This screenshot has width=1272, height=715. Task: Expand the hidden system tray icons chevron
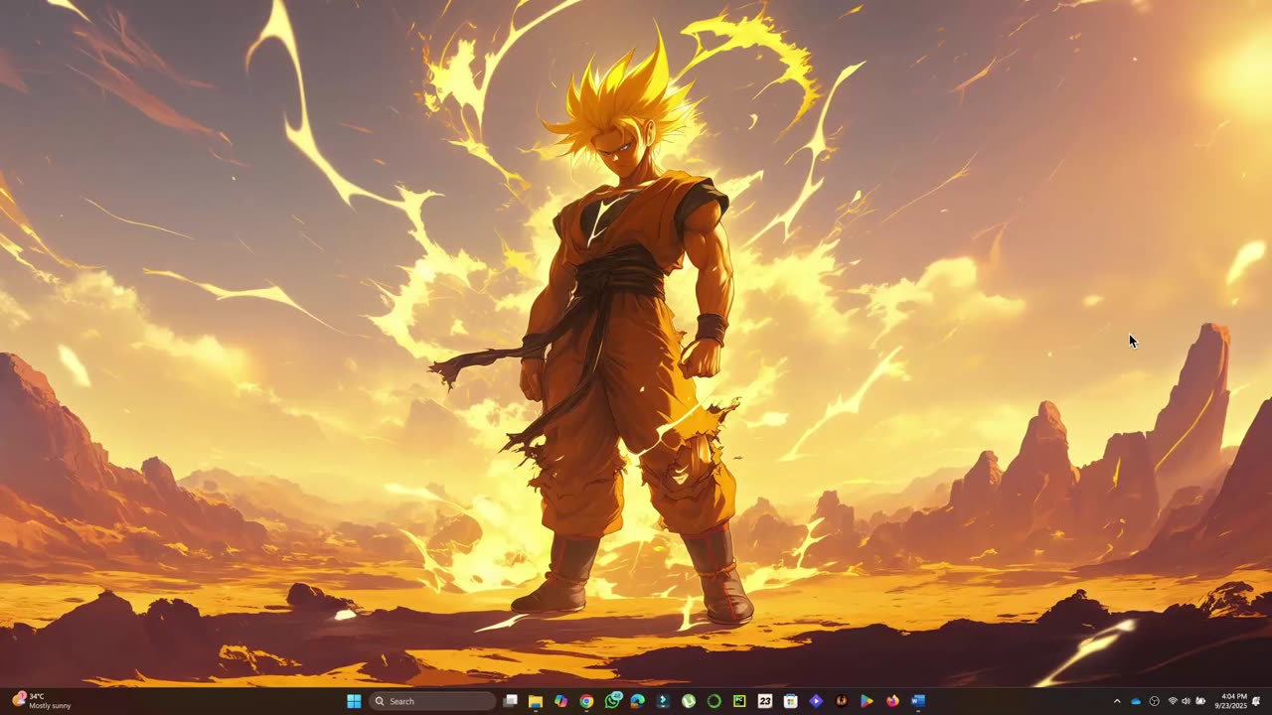pyautogui.click(x=1117, y=701)
